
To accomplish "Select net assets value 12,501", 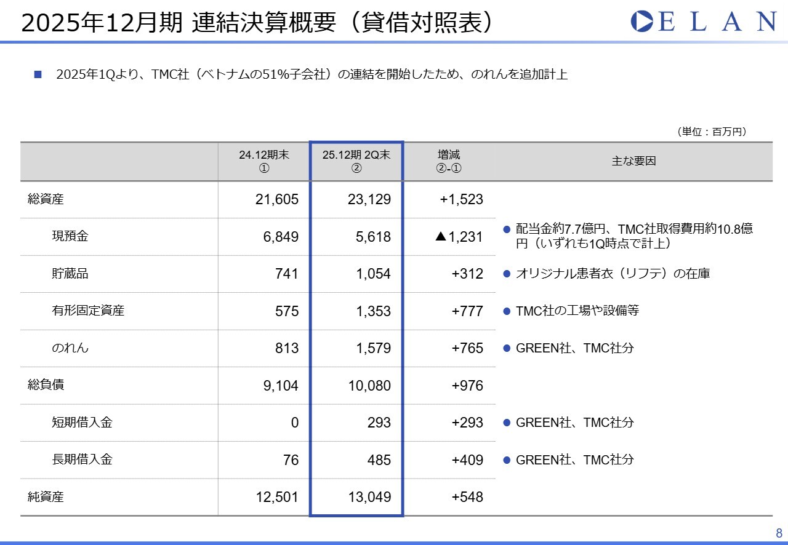I will pyautogui.click(x=277, y=497).
